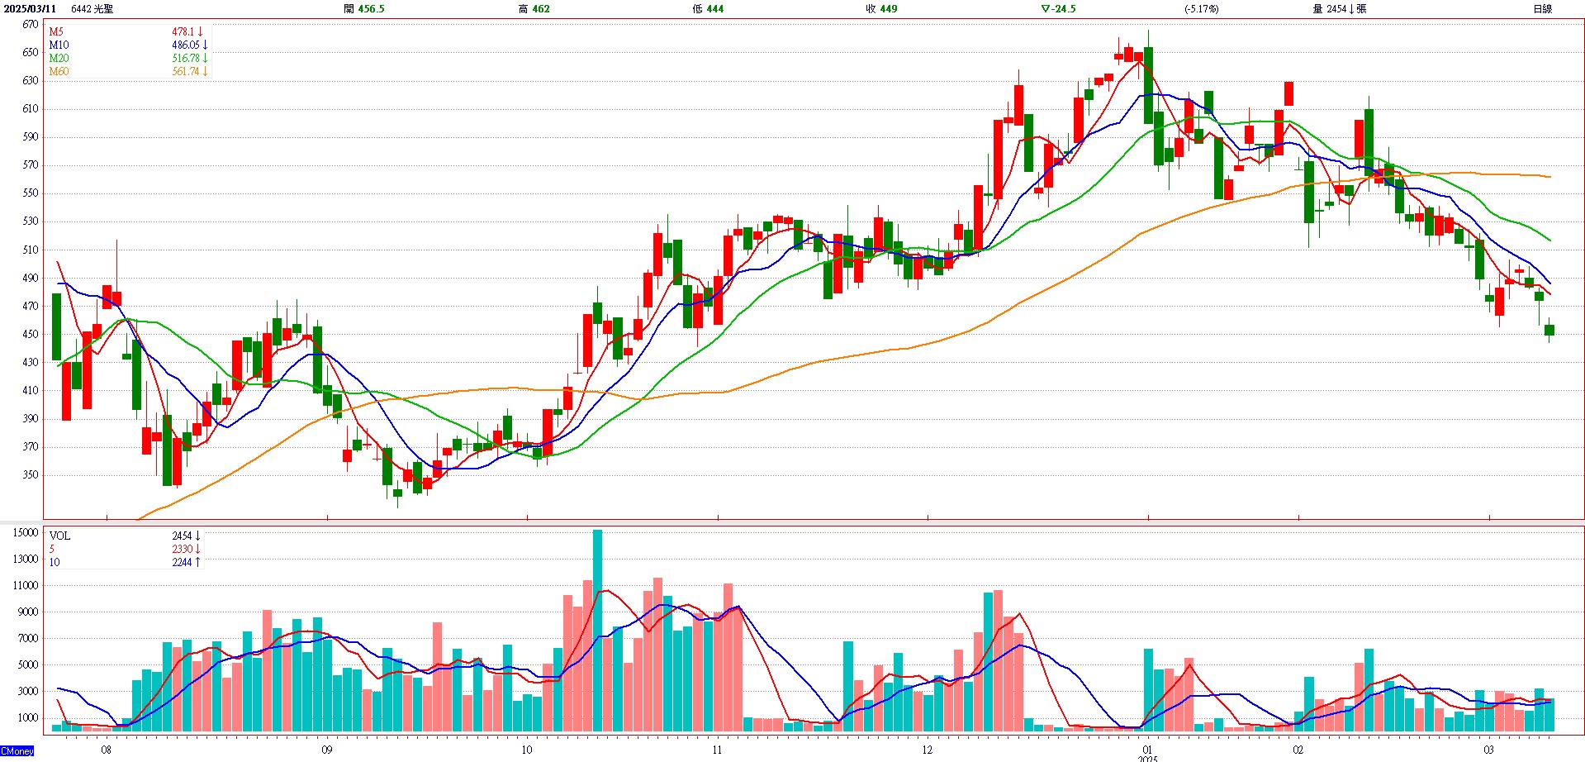1585x762 pixels.
Task: Click the M60 legend label
Action: (x=59, y=72)
